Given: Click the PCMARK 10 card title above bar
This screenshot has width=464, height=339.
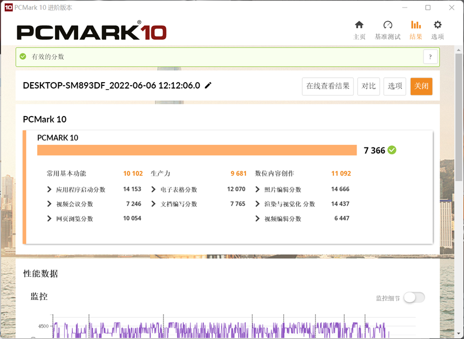Looking at the screenshot, I should tap(58, 138).
